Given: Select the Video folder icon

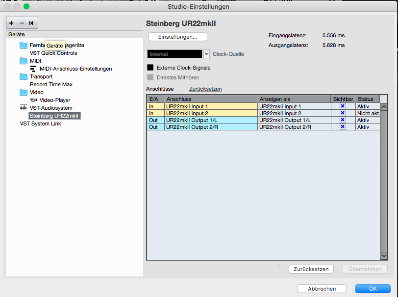Looking at the screenshot, I should point(24,93).
